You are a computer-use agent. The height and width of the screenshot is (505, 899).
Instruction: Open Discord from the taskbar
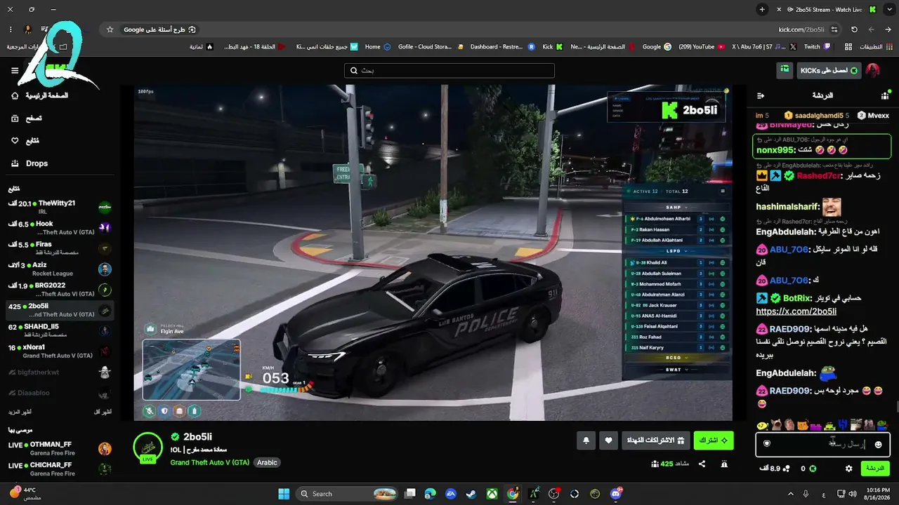(x=616, y=494)
